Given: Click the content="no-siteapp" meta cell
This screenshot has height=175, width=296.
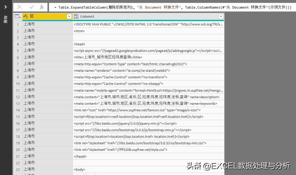Looking at the screenshot, I should [148, 84].
